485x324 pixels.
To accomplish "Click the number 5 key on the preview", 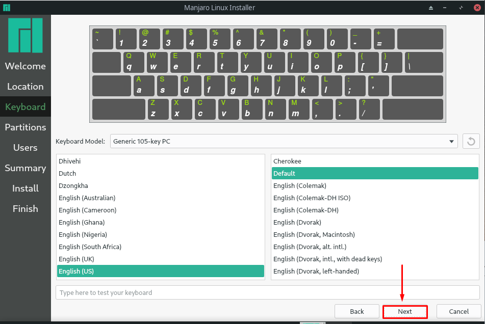I will coord(220,39).
